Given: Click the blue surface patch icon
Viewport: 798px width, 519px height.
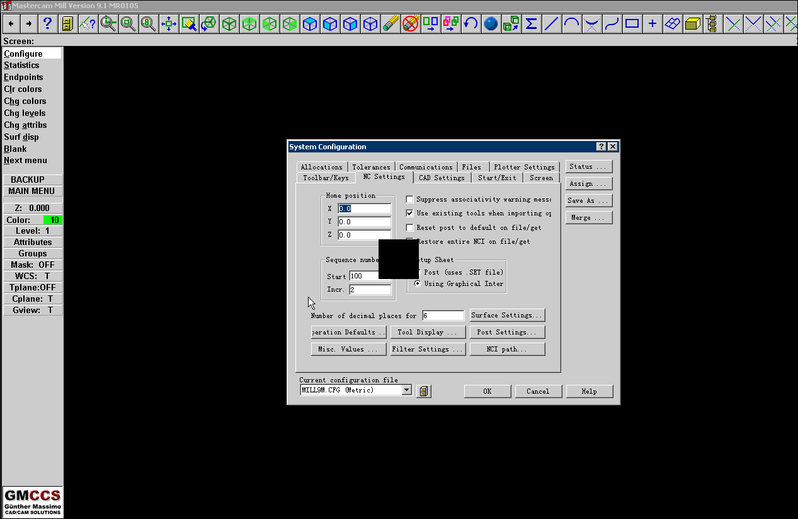Looking at the screenshot, I should [x=672, y=24].
